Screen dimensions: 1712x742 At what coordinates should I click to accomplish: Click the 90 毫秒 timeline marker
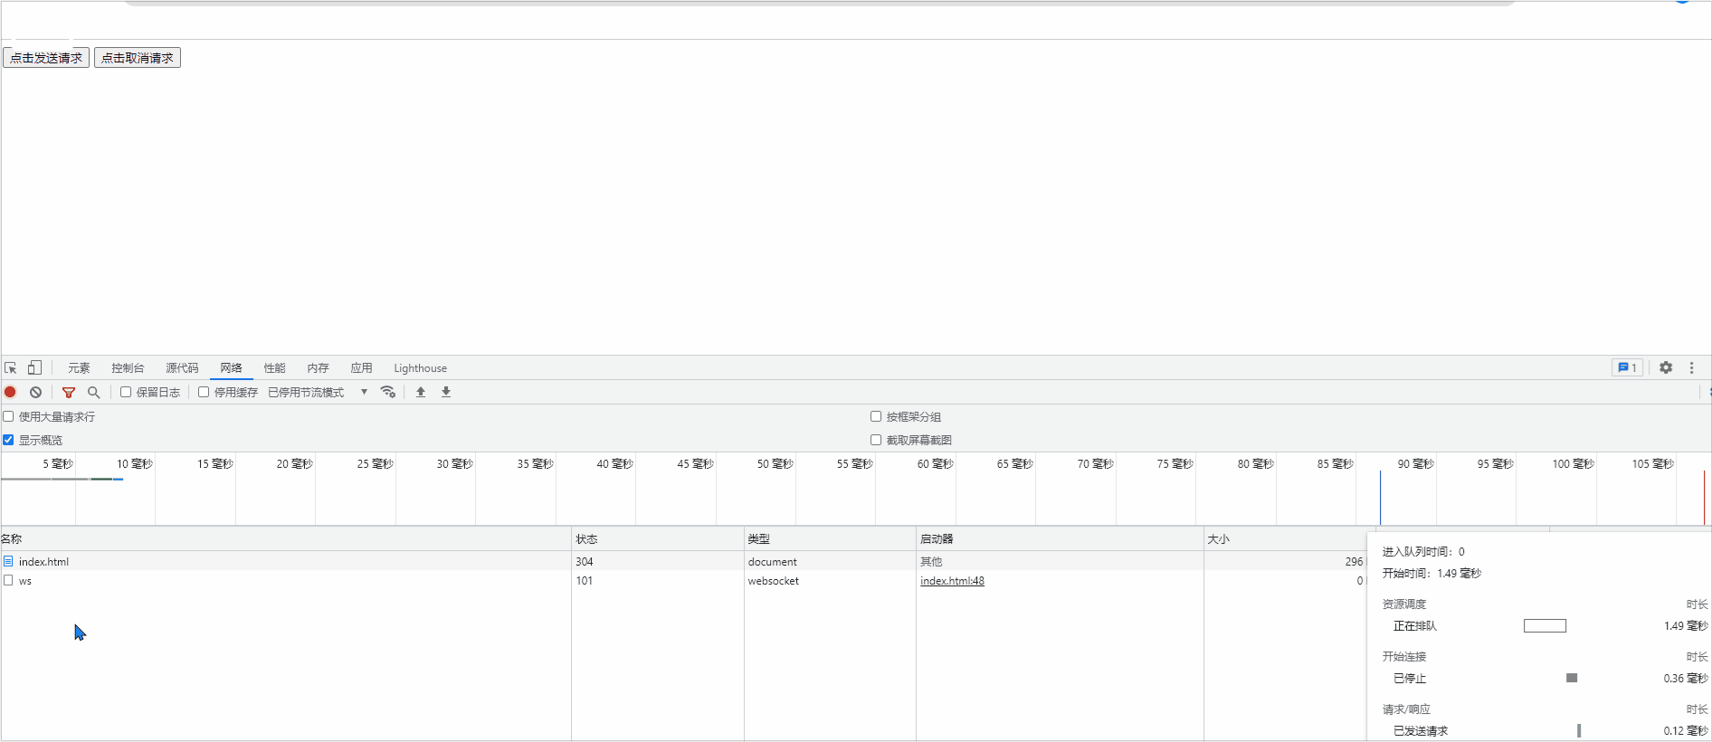1415,463
